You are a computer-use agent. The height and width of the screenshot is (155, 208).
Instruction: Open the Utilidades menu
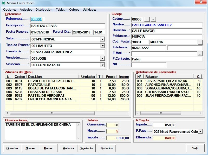[89, 10]
